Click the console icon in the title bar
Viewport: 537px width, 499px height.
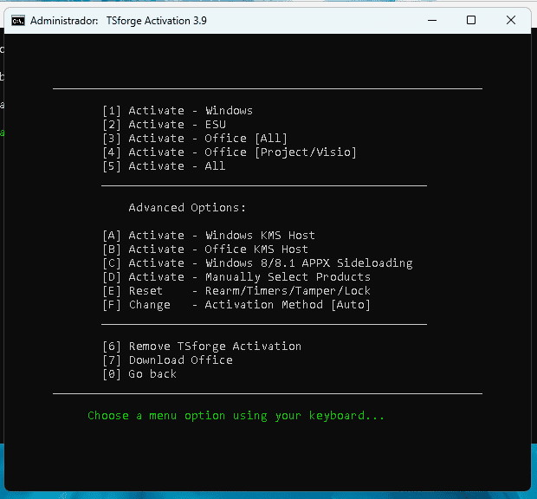pos(17,20)
